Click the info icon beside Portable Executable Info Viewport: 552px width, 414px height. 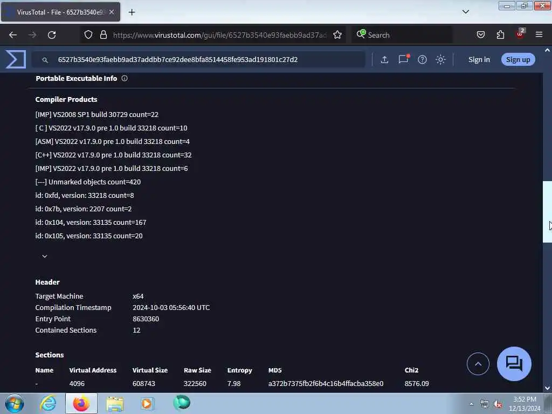click(125, 79)
